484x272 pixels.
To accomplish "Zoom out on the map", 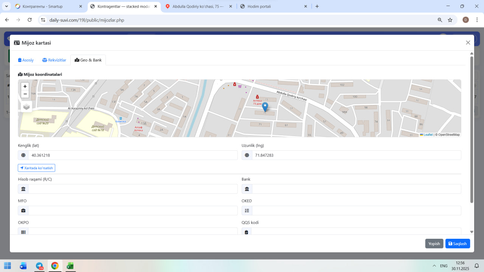I will (x=25, y=94).
